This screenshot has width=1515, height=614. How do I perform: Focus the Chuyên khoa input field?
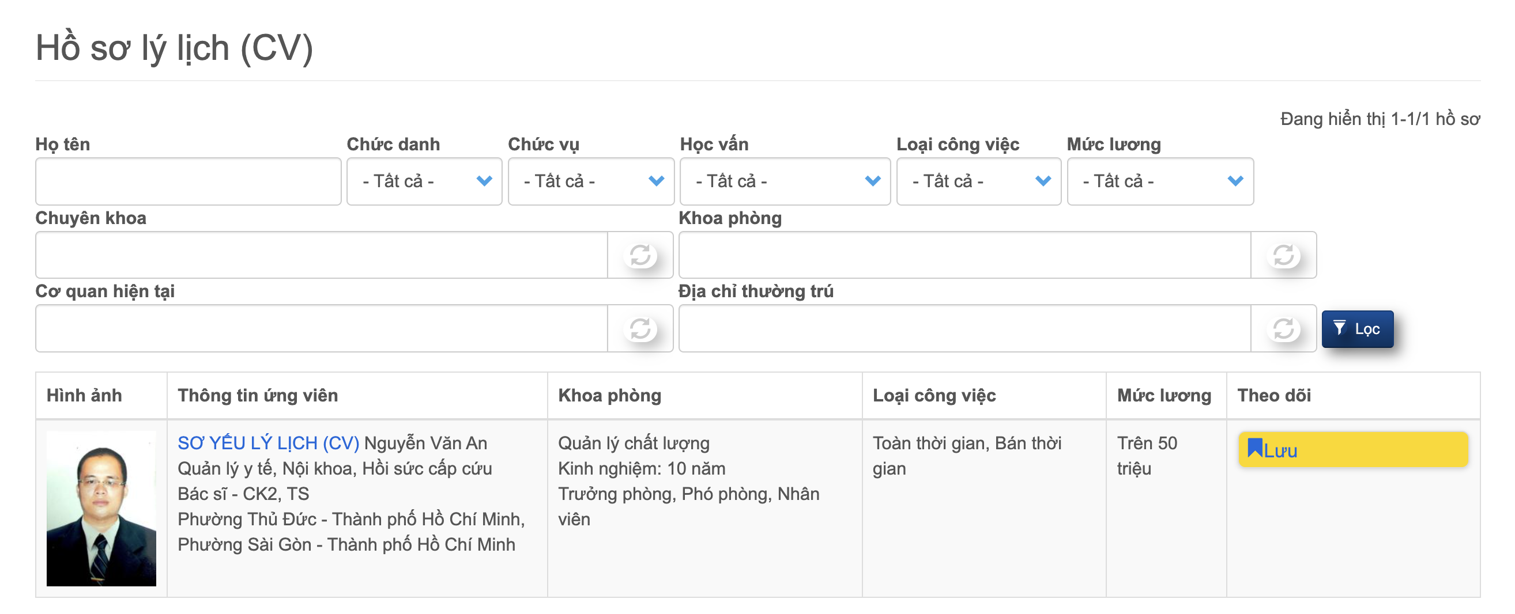coord(321,255)
